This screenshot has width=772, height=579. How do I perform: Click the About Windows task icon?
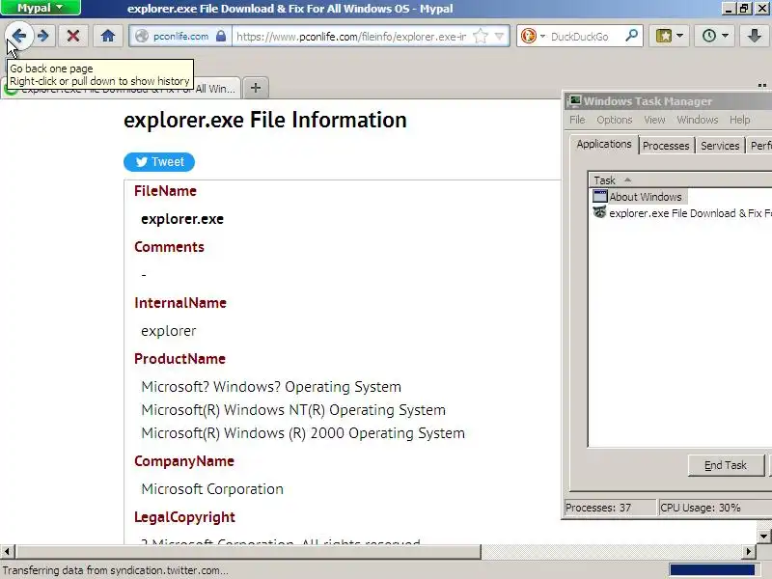(599, 197)
